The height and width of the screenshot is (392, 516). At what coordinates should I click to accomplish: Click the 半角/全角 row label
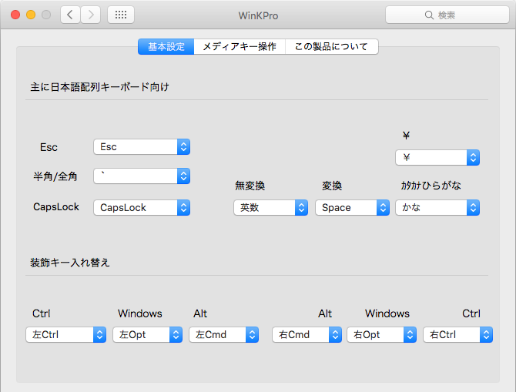tap(55, 176)
